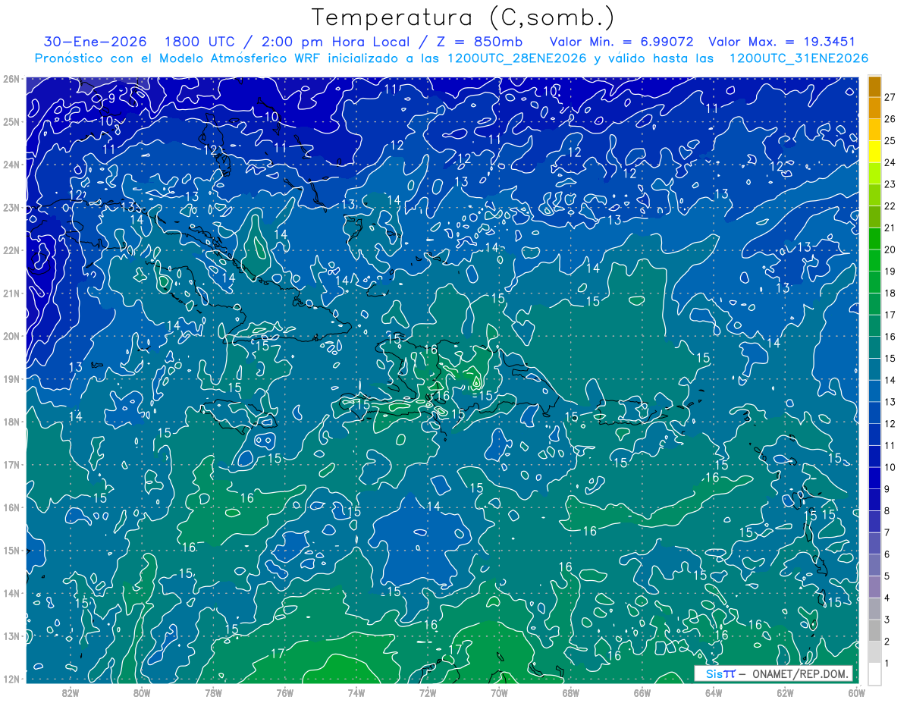Click latitude axis label "22N"
Image resolution: width=910 pixels, height=703 pixels.
[x=11, y=250]
